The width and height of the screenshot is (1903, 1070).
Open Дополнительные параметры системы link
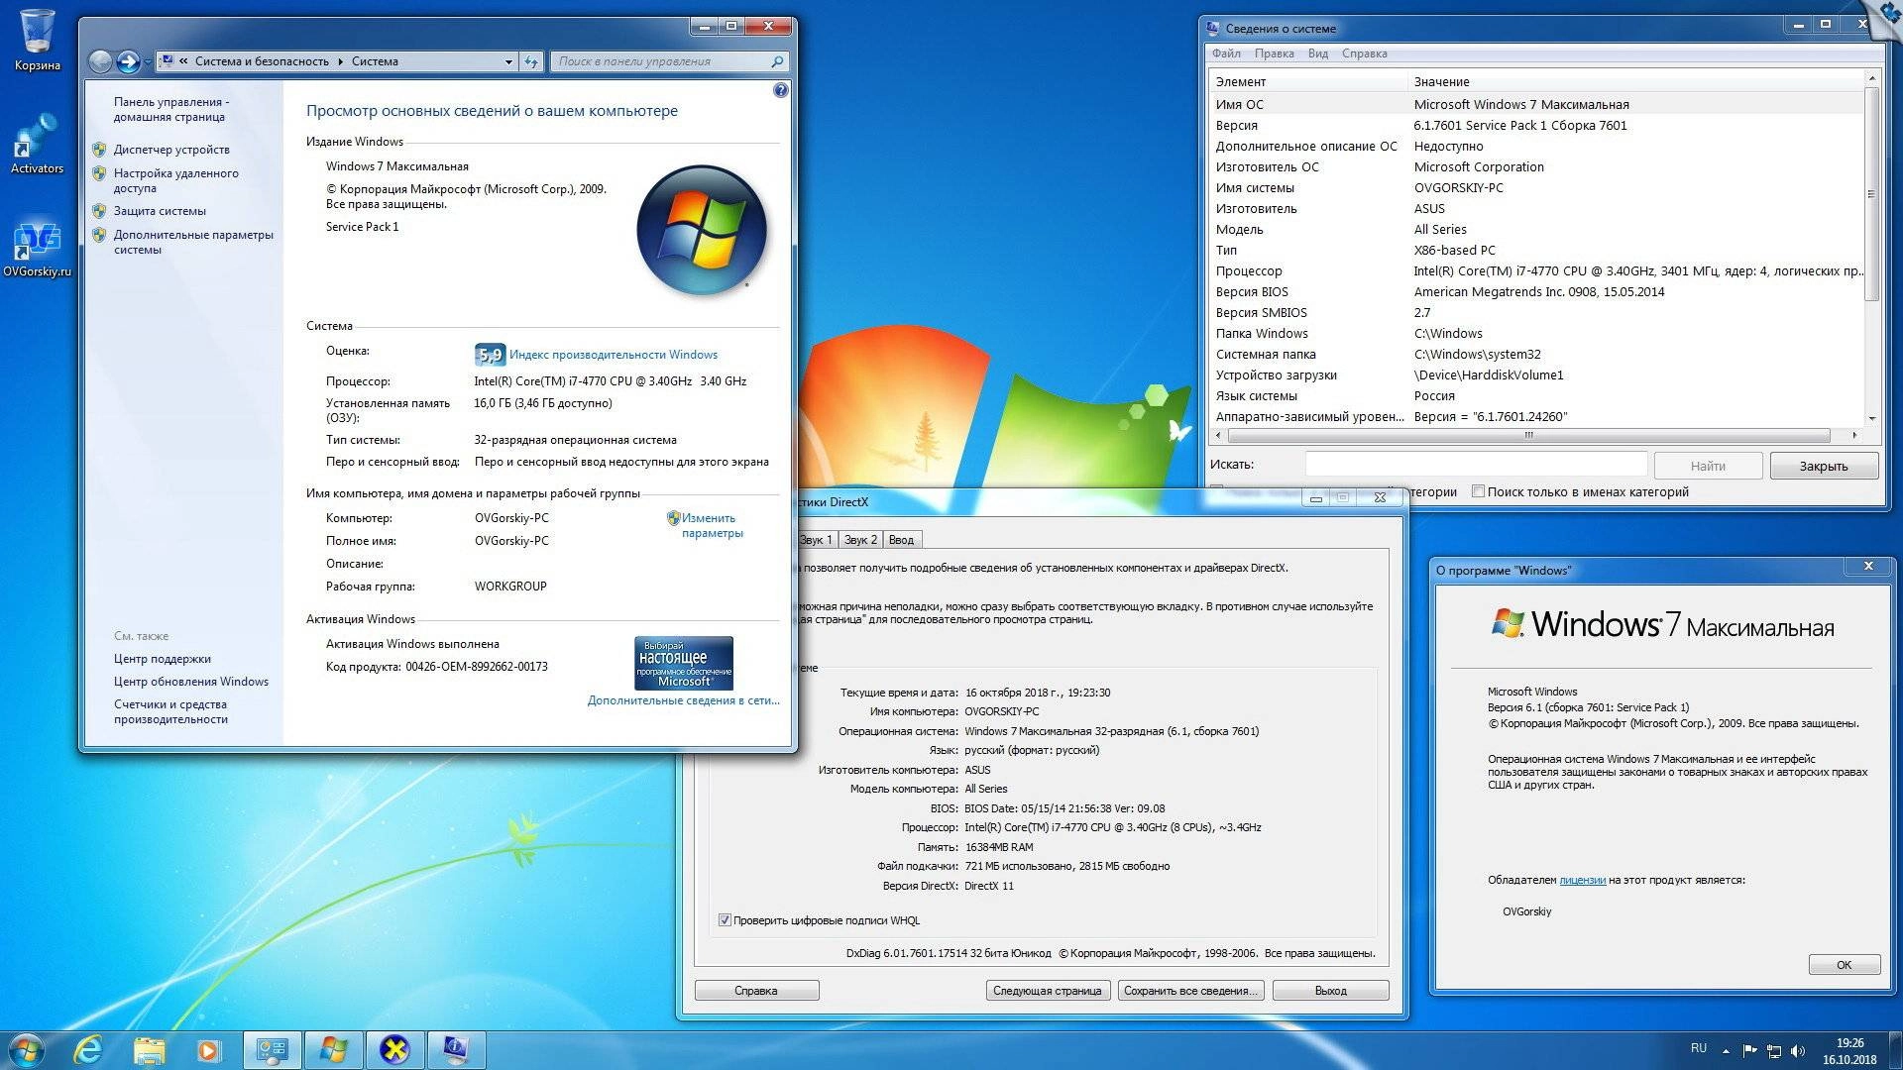[193, 242]
